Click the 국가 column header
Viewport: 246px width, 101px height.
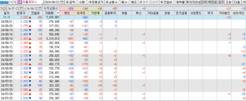pyautogui.click(x=210, y=13)
